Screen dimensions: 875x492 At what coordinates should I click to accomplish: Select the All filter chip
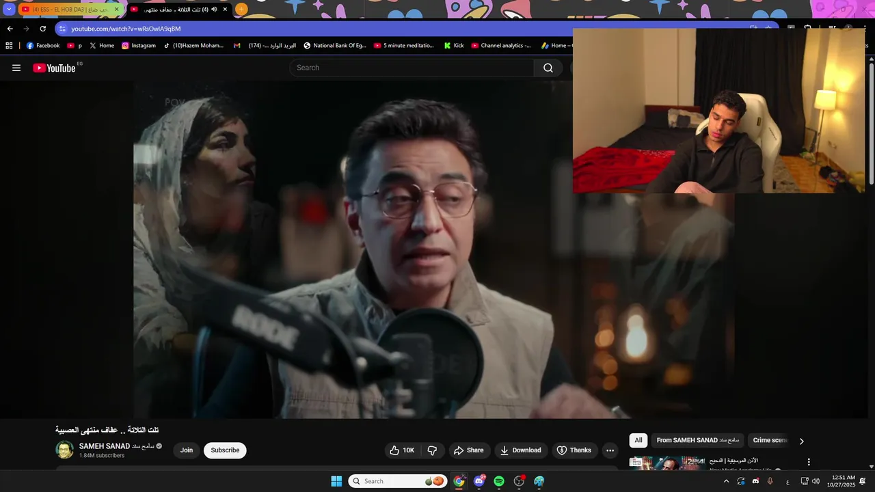click(x=638, y=441)
